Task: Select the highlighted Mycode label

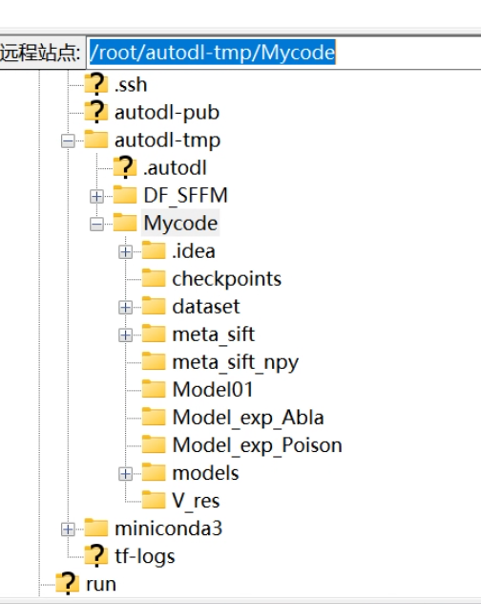Action: pos(180,223)
